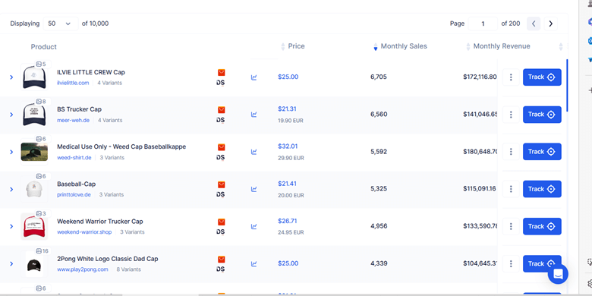Click Weekend Warrior Trucker Cap red thumbnail
Screen dimensions: 592x296
pos(34,226)
